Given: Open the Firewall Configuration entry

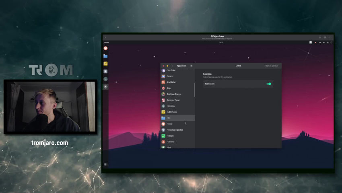Looking at the screenshot, I should (175, 130).
